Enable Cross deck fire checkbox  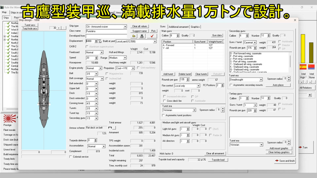click(x=164, y=101)
